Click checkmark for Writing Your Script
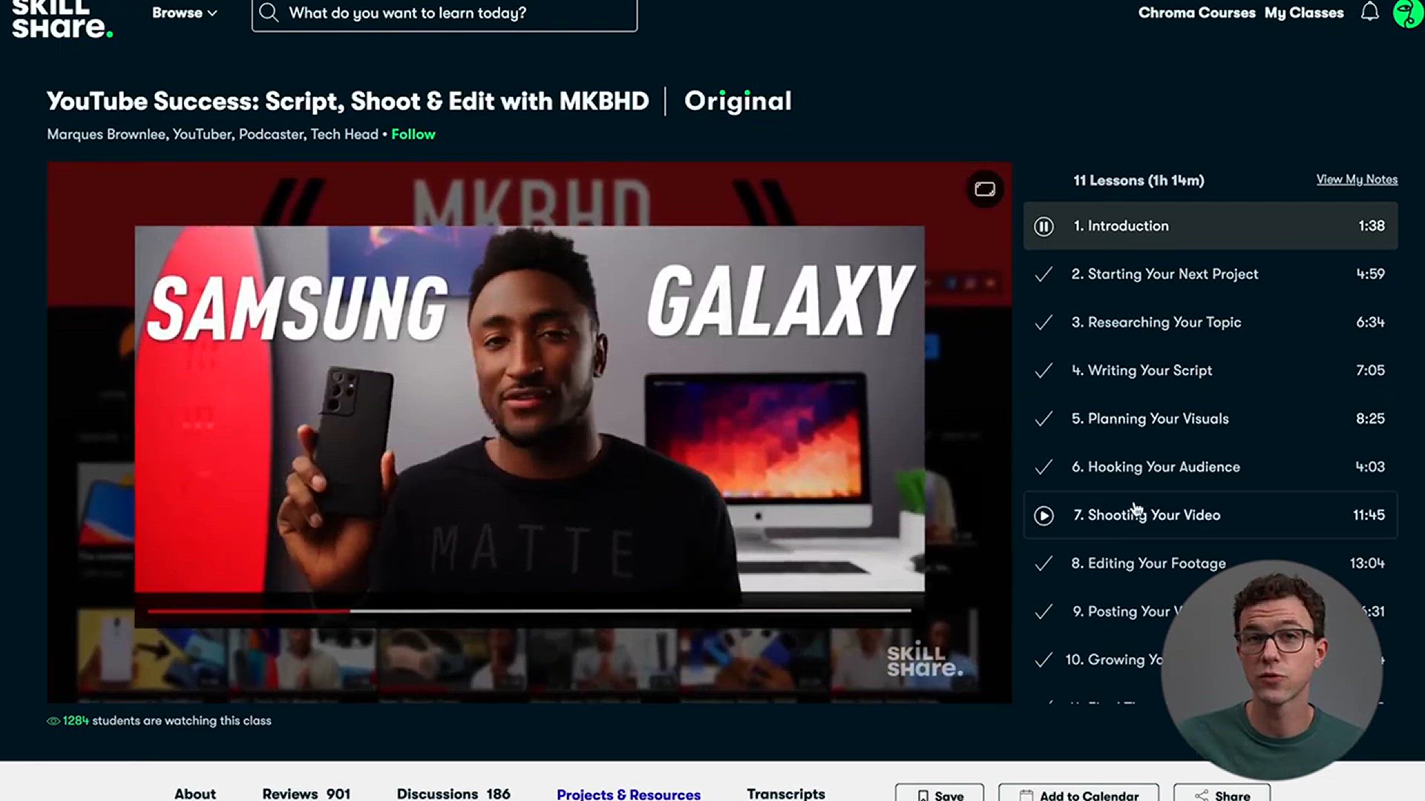 (x=1044, y=371)
